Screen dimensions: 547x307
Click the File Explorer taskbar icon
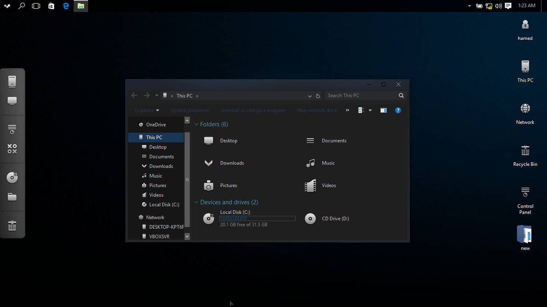[x=81, y=6]
